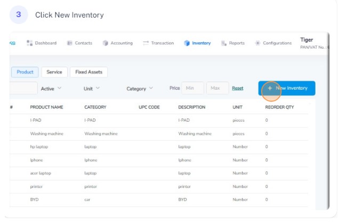Image resolution: width=339 pixels, height=223 pixels.
Task: Focus the Min price field
Action: [192, 88]
